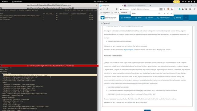Open the Wi-Fi status icon
The height and width of the screenshot is (111, 197).
click(x=183, y=2)
